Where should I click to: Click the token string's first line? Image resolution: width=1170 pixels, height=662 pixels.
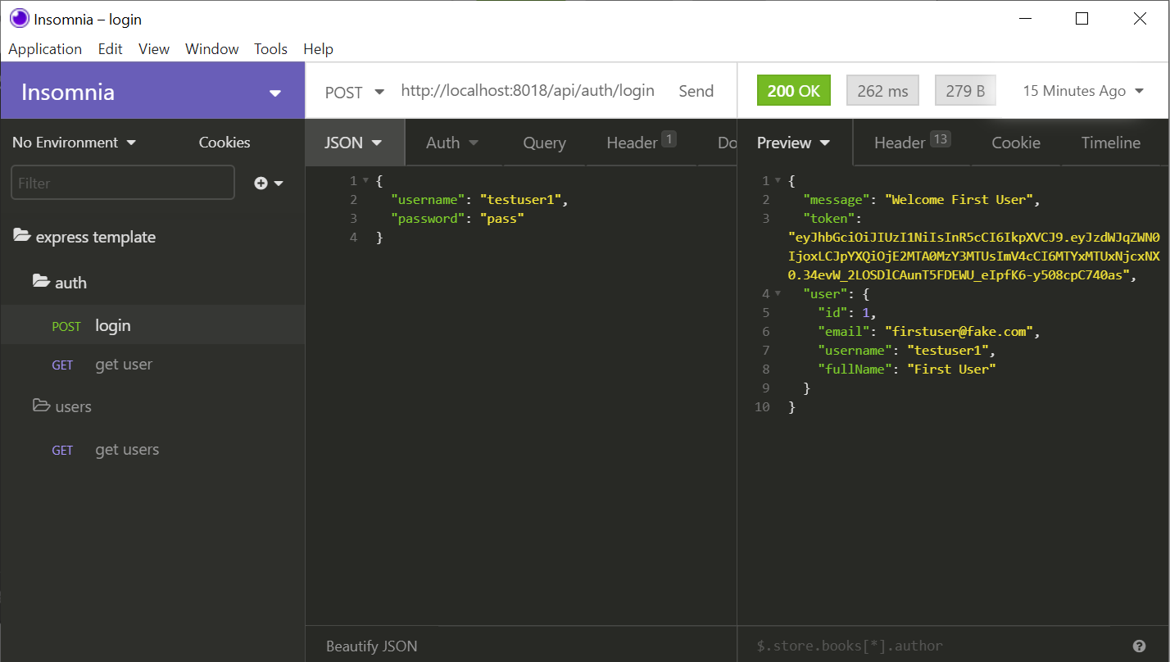click(973, 238)
